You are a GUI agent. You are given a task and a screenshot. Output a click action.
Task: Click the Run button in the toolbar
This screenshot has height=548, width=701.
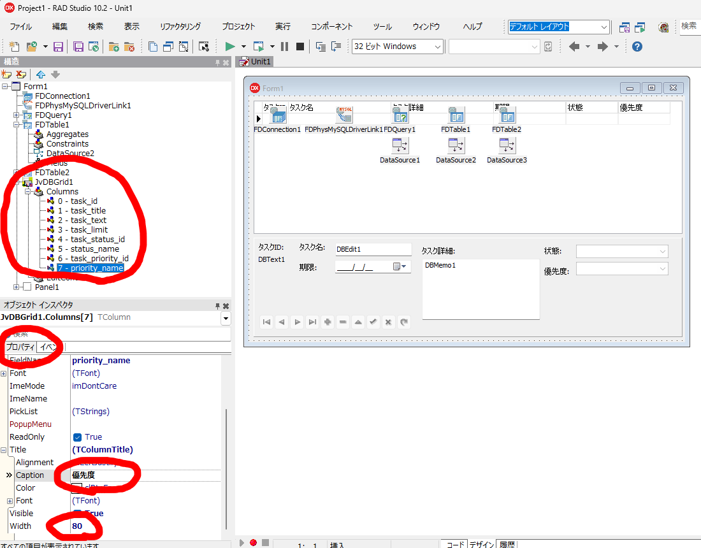[x=229, y=46]
